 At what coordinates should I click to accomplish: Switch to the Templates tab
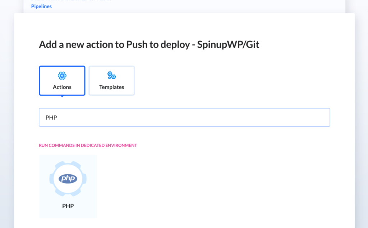tap(111, 80)
